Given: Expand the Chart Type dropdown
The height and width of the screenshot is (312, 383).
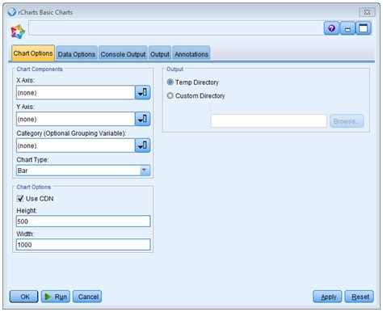Looking at the screenshot, I should coord(144,171).
